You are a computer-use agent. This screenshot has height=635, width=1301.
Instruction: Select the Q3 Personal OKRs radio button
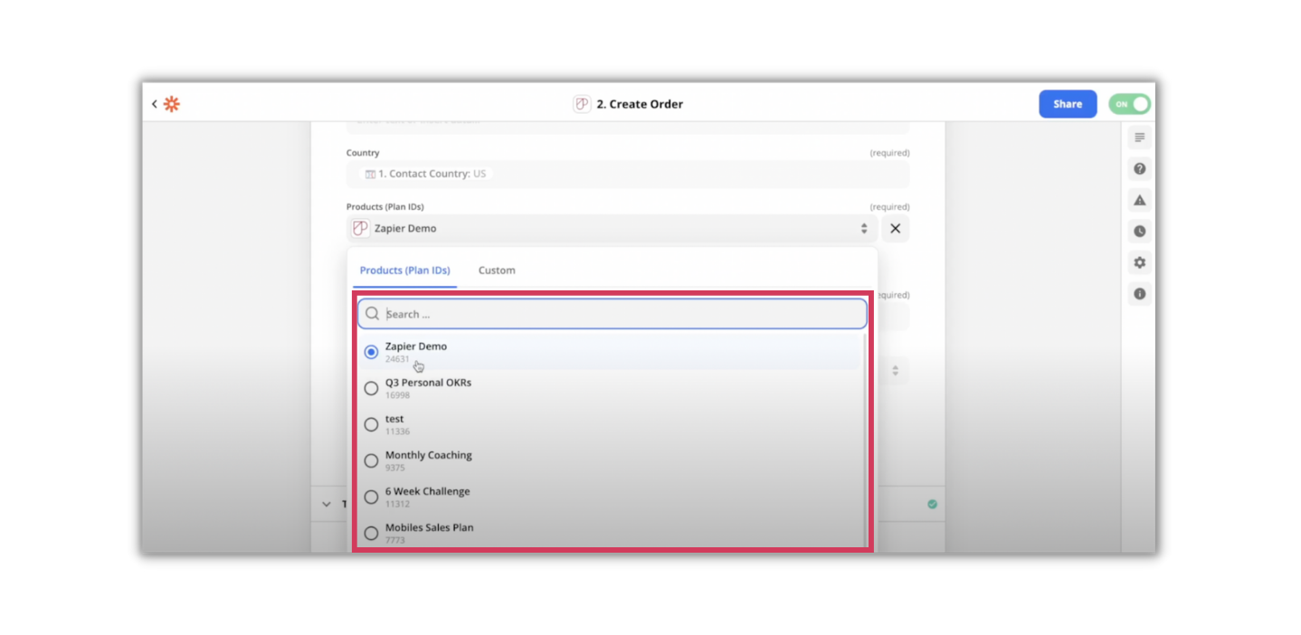pyautogui.click(x=371, y=387)
